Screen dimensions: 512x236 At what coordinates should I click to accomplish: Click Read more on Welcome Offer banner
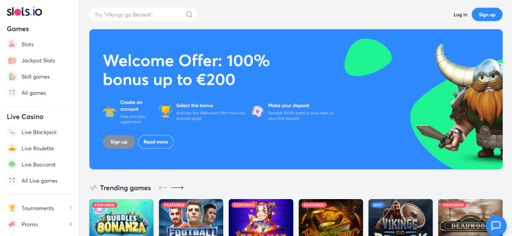pos(156,142)
